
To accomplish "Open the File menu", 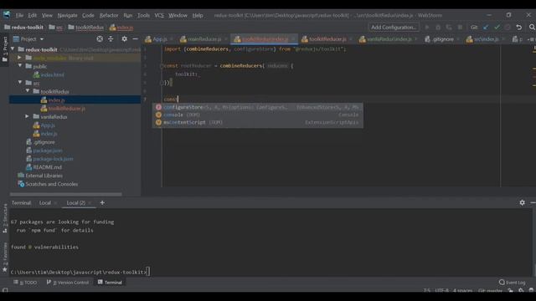I will [19, 15].
